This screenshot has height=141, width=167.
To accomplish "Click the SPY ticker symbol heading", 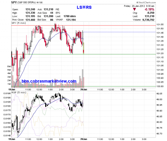I will [14, 2].
